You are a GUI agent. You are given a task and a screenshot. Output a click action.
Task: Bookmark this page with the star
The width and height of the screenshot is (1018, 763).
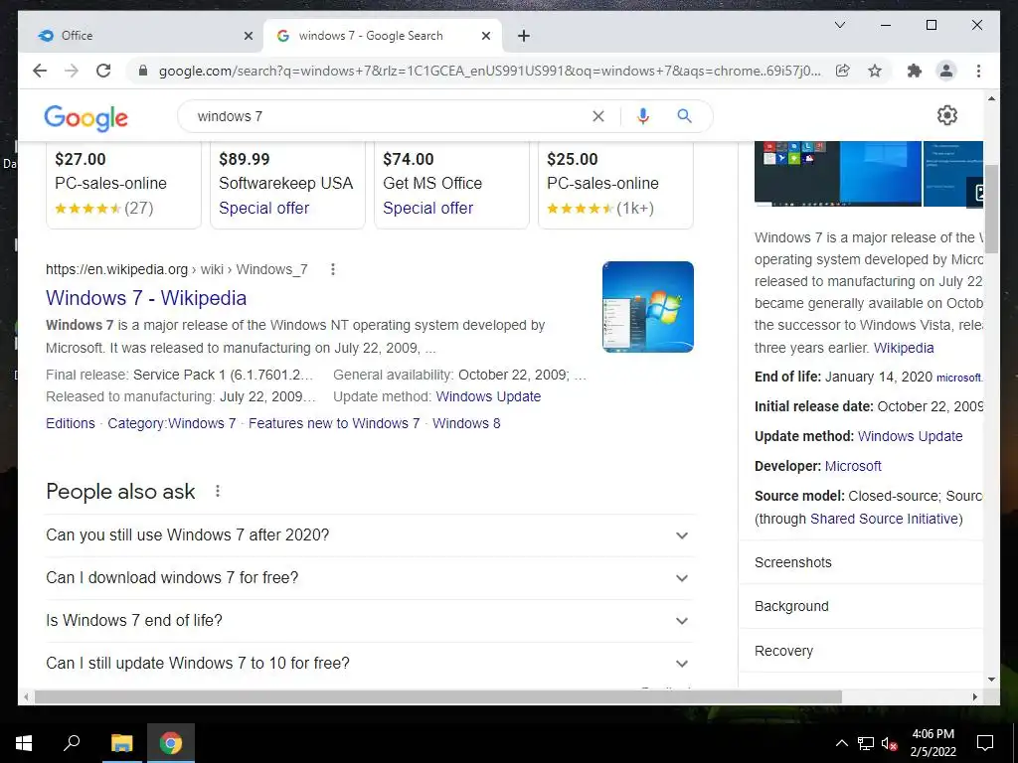(875, 71)
